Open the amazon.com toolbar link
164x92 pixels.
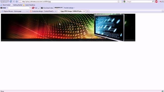58,8
